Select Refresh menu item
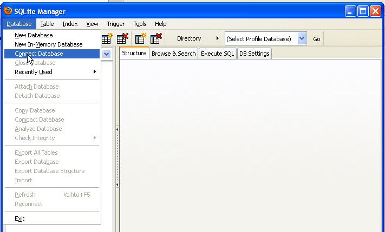The width and height of the screenshot is (385, 232). point(52,195)
